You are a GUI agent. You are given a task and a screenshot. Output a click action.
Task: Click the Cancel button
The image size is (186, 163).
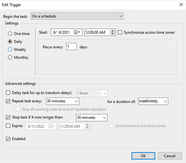[x=170, y=156]
